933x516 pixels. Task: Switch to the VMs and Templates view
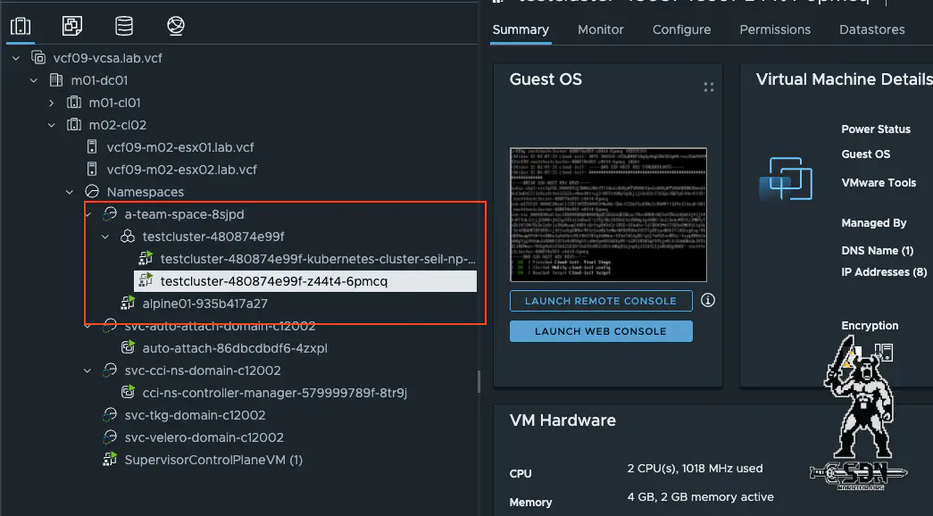click(x=72, y=27)
